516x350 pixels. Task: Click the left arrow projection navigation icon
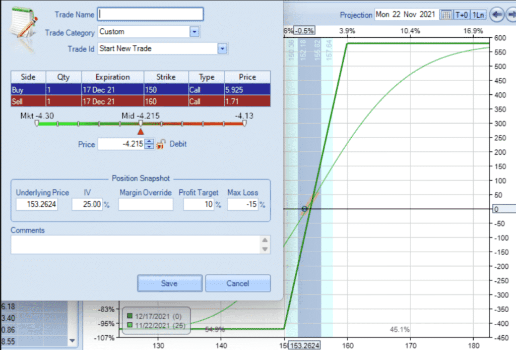point(496,15)
